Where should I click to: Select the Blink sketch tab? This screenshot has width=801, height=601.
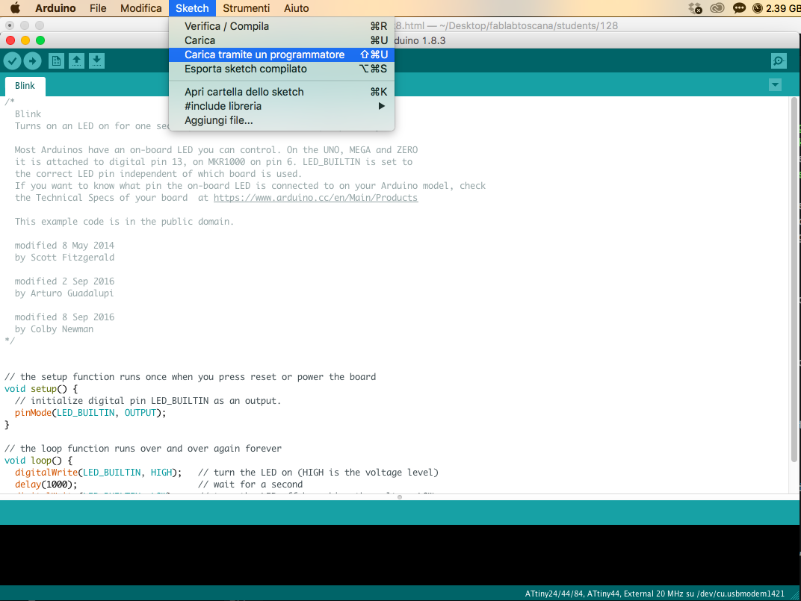[x=25, y=86]
